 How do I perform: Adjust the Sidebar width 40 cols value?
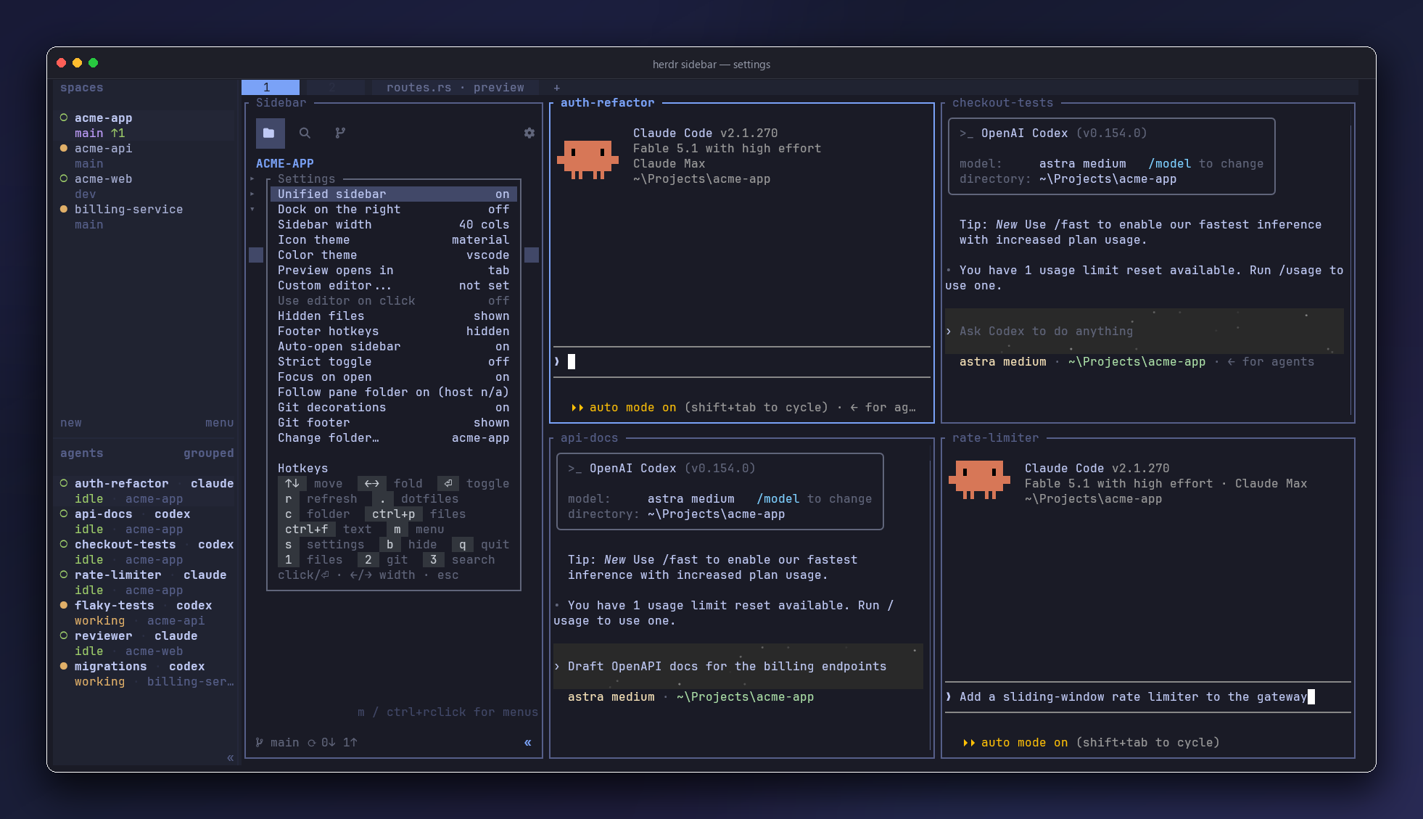pos(484,224)
